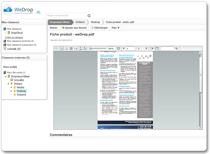
Task: Toggle the Neobe folder arrow
Action: coord(11,87)
